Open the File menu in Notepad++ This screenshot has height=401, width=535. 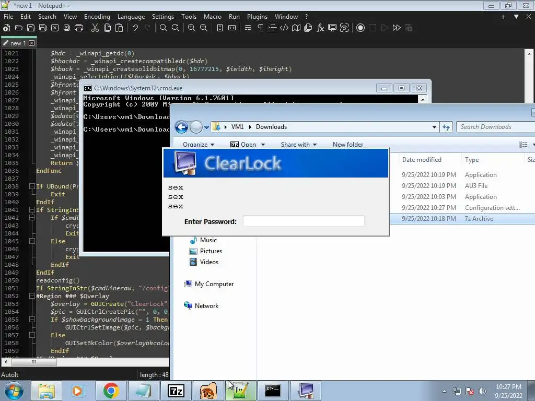(x=8, y=16)
